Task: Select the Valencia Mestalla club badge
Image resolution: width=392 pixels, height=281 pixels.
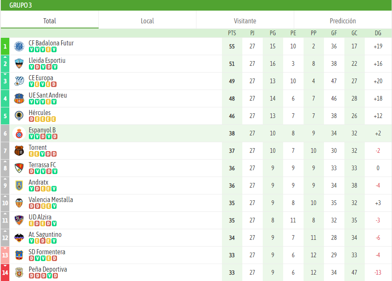Action: [19, 203]
